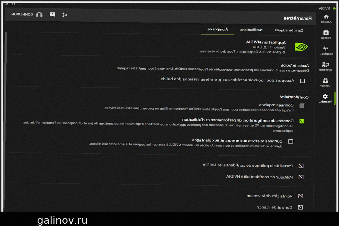Uncheck Données de configuration, de performance checkbox
This screenshot has width=339, height=226.
click(x=302, y=121)
